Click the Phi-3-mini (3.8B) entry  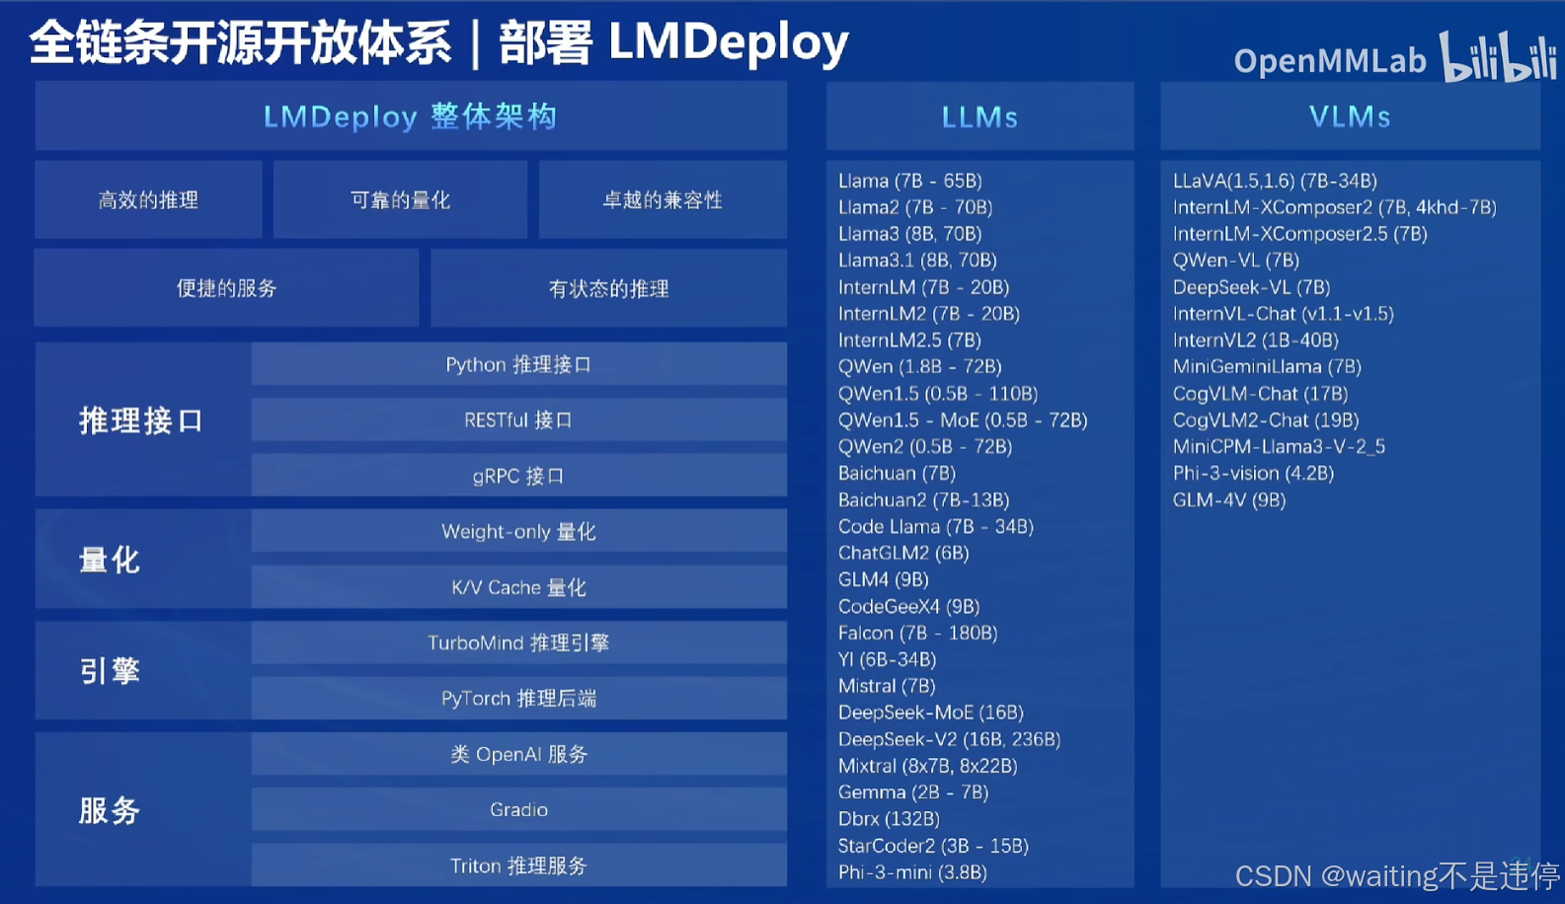point(912,872)
